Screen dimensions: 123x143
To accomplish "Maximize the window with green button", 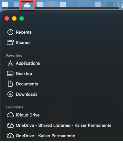I will click(22, 18).
